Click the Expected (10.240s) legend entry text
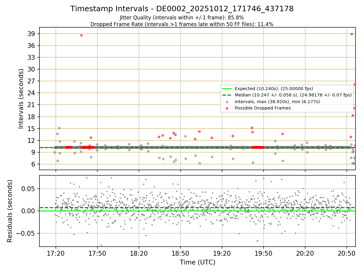The image size is (364, 273). (274, 89)
